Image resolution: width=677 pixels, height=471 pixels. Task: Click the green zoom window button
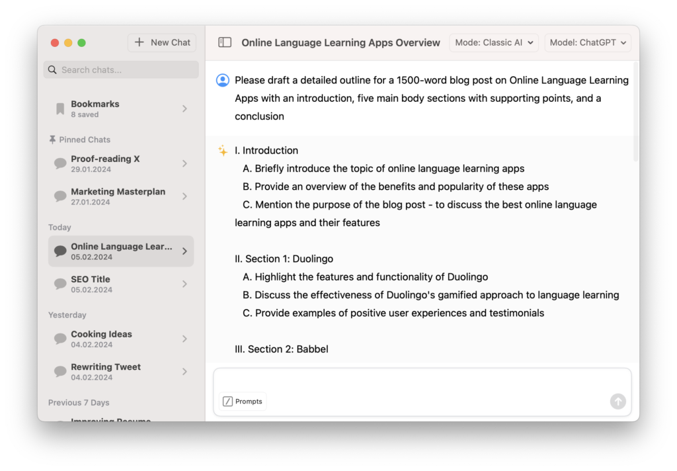(81, 43)
